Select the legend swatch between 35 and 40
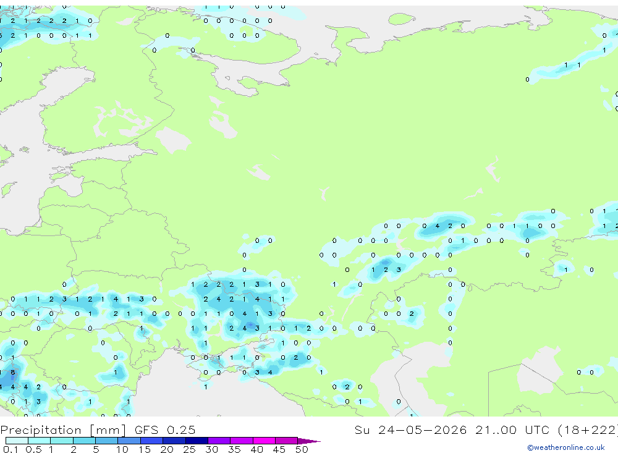 click(x=242, y=441)
